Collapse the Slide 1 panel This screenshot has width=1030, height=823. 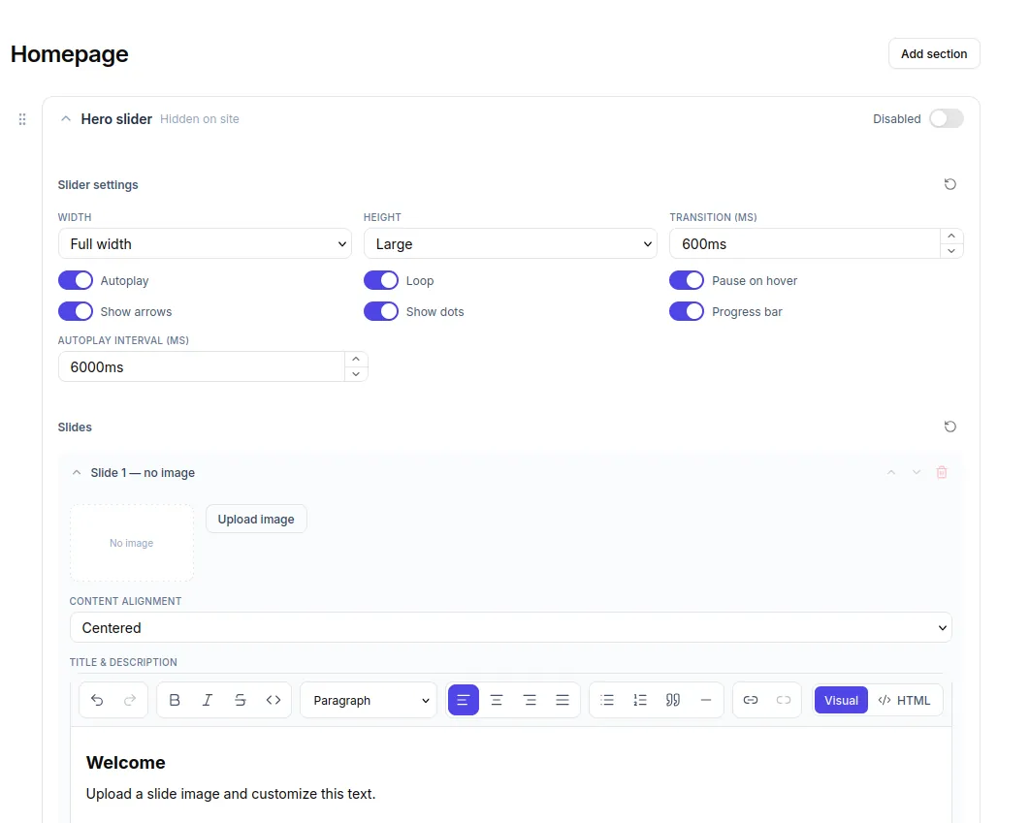(x=77, y=472)
